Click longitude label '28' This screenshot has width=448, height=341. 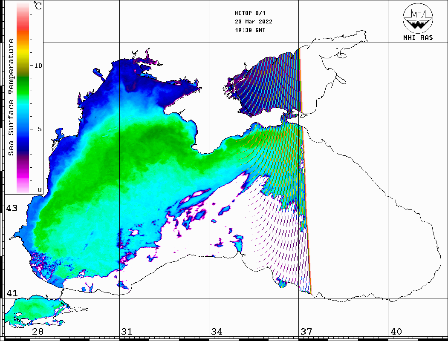coord(38,331)
